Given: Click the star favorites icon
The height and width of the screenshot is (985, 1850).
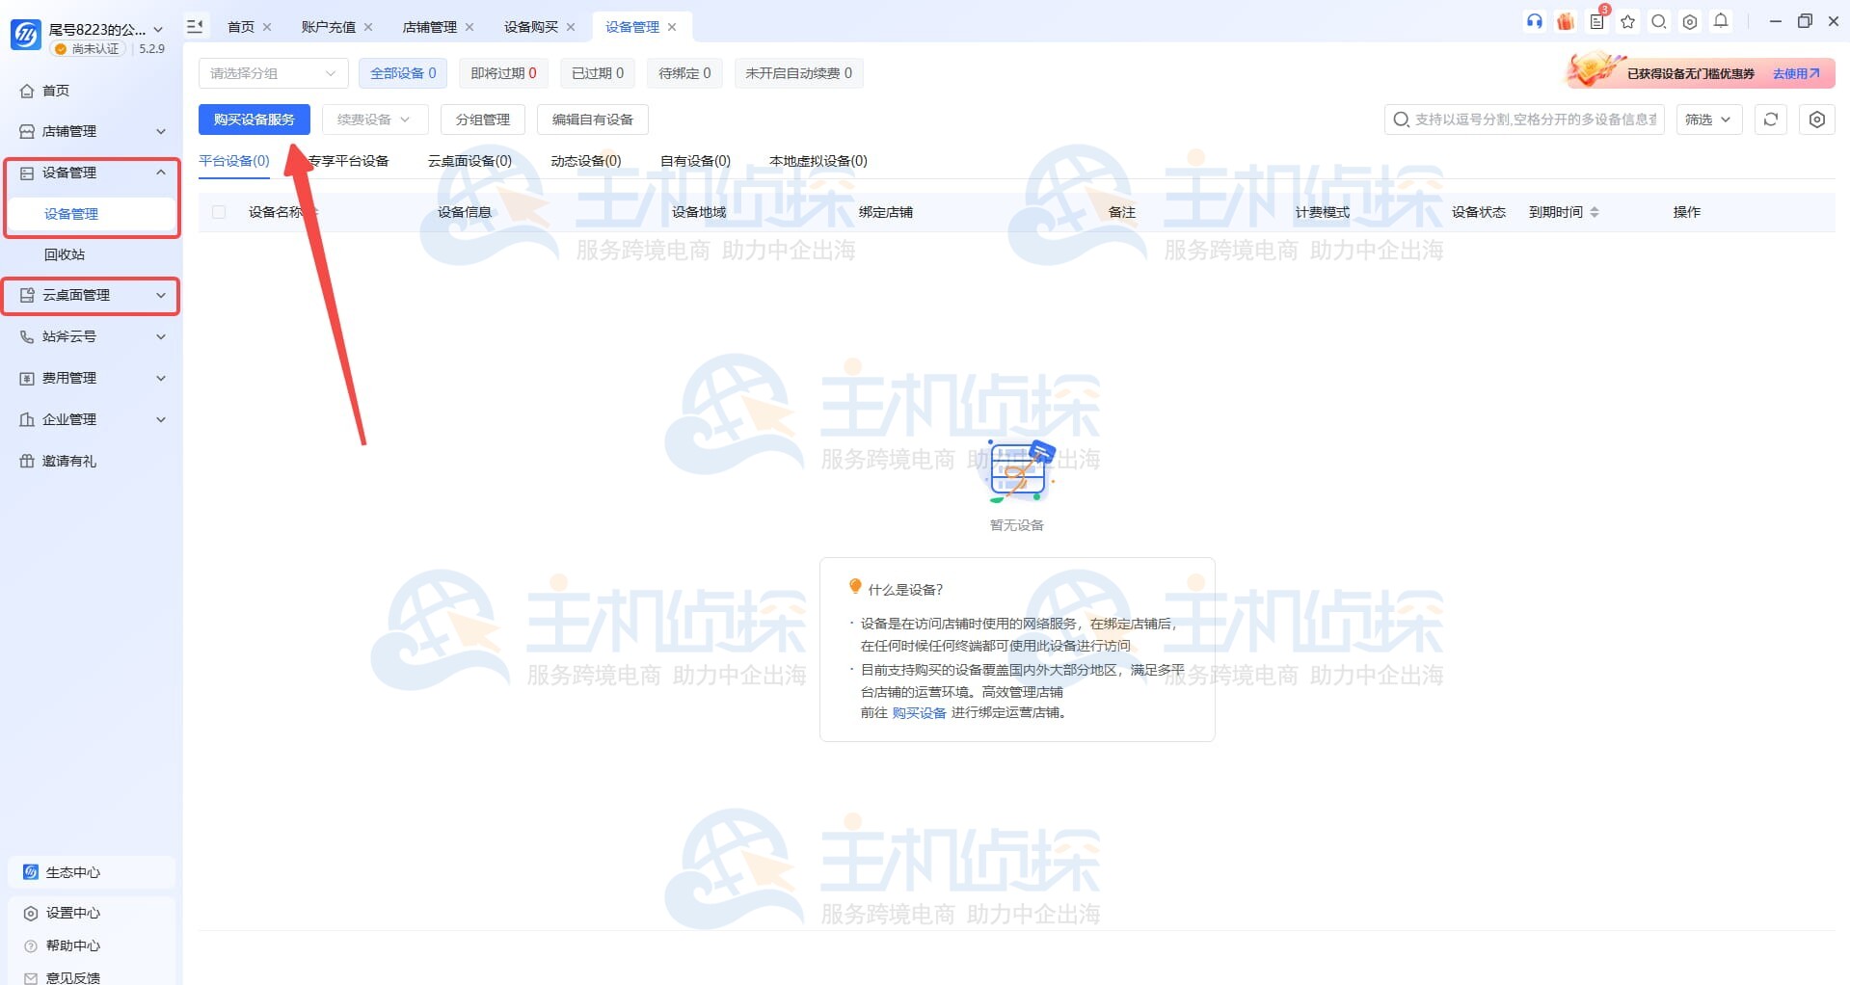Looking at the screenshot, I should click(1627, 21).
